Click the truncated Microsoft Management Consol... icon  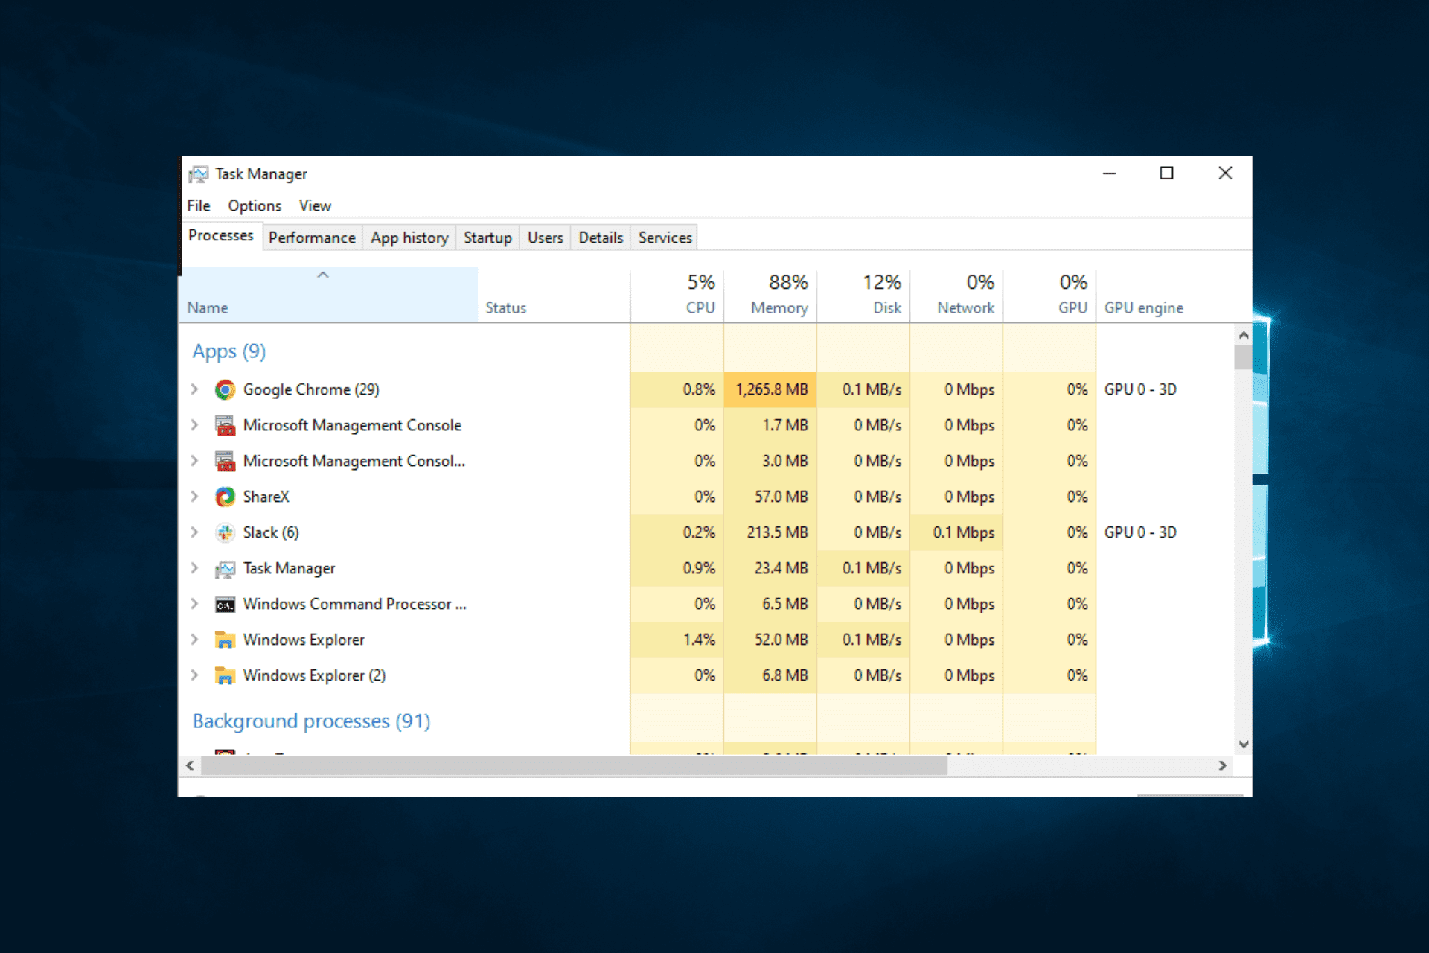[225, 461]
